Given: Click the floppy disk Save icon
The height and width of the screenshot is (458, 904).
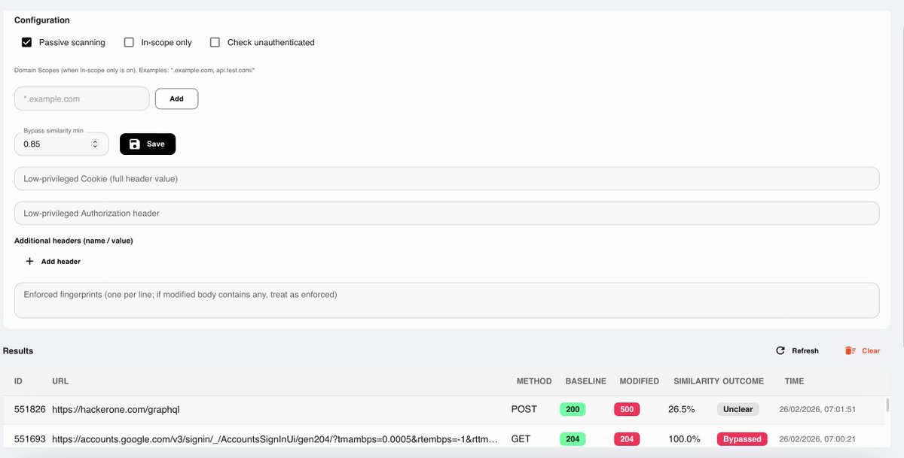Looking at the screenshot, I should coord(134,144).
